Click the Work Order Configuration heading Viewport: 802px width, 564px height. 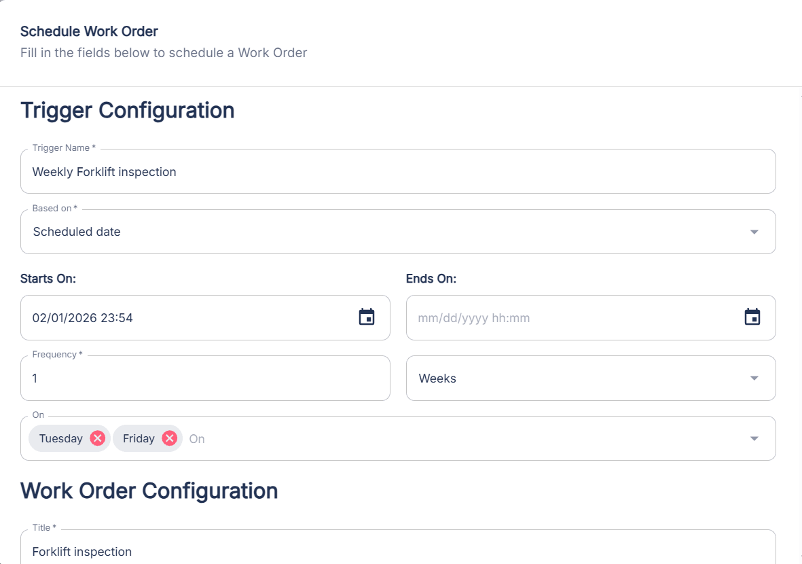(x=149, y=491)
